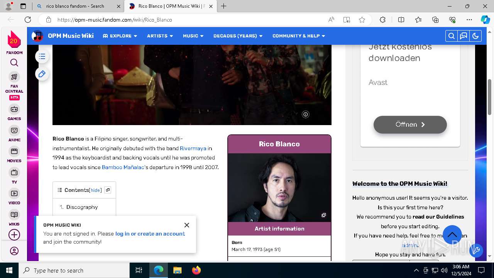Open Edge settings and more menu

click(469, 20)
